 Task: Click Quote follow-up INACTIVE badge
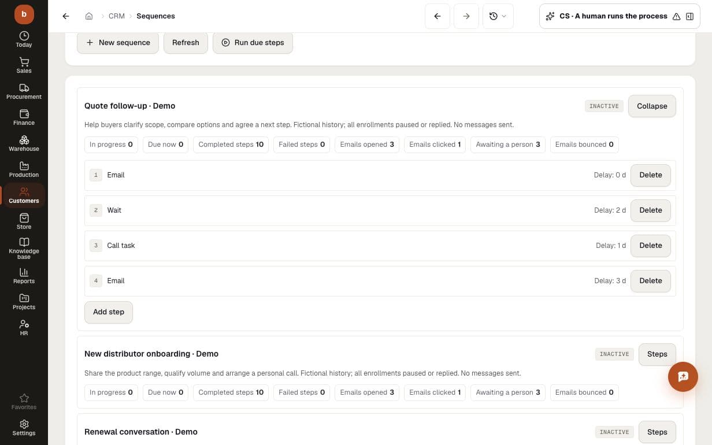604,106
